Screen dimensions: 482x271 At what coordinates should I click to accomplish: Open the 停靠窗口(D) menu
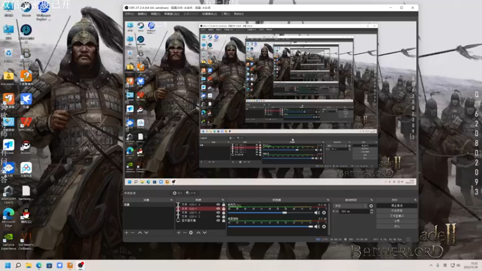[172, 14]
